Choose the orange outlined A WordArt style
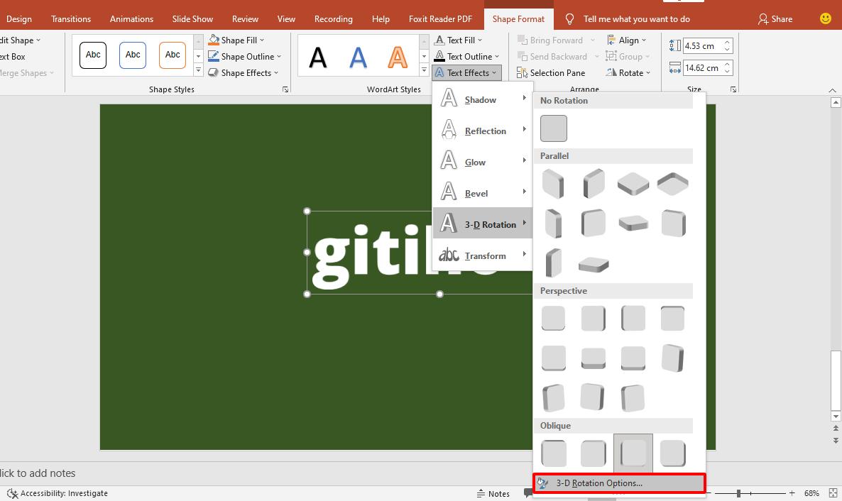The height and width of the screenshot is (501, 842). pos(398,57)
